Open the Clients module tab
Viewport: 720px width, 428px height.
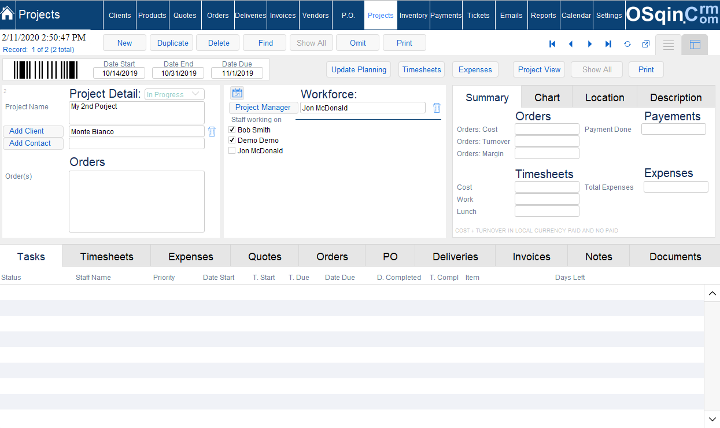click(x=120, y=15)
